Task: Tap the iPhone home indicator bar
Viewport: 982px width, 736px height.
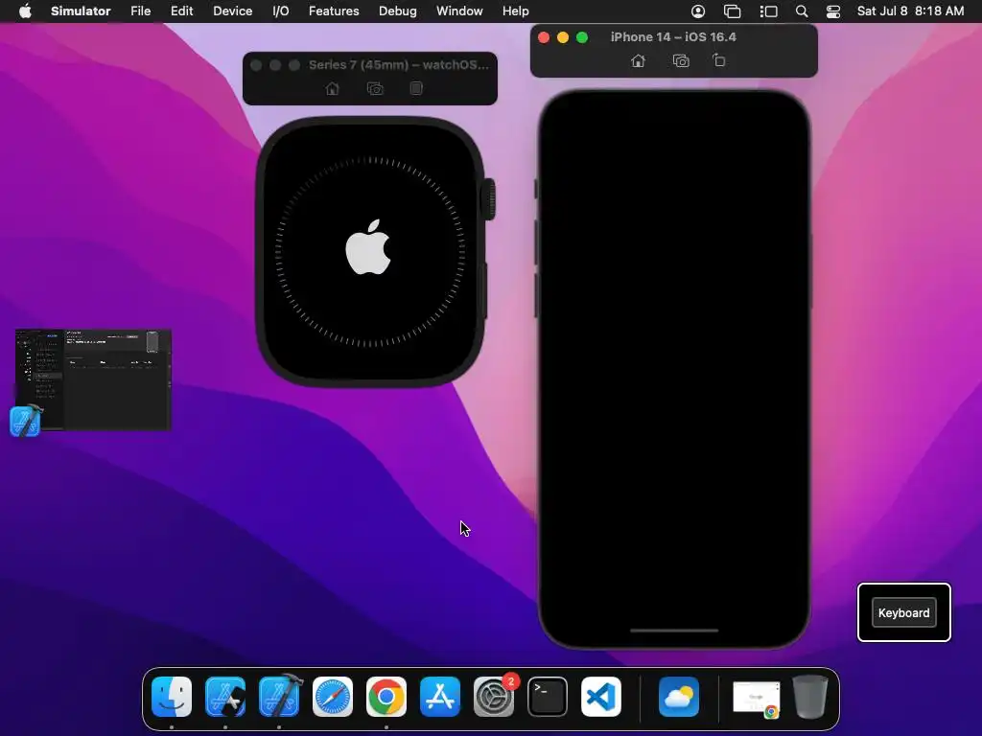Action: point(674,631)
